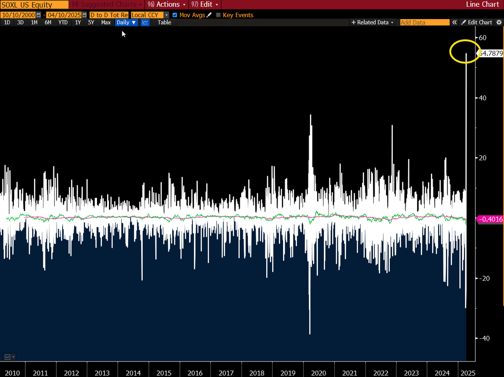Open the Suggested Charts dropdown
This screenshot has width=504, height=377.
click(108, 5)
